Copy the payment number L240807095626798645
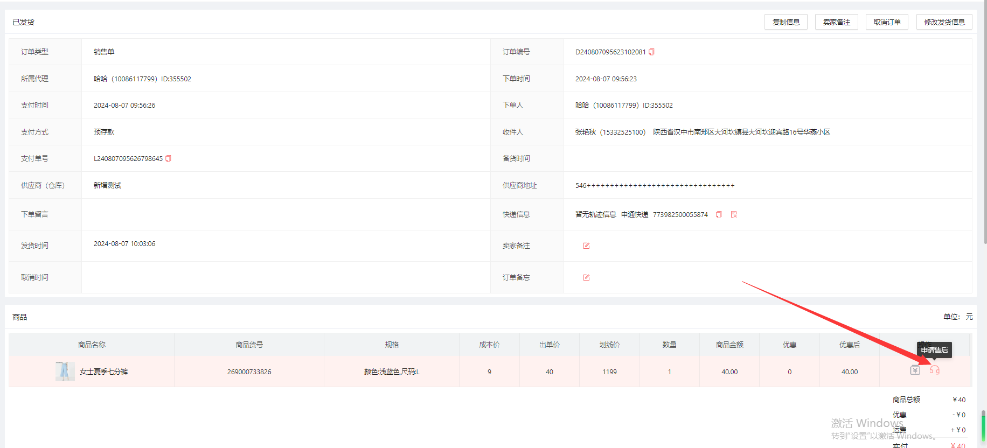Screen dimensions: 987x448 point(168,159)
